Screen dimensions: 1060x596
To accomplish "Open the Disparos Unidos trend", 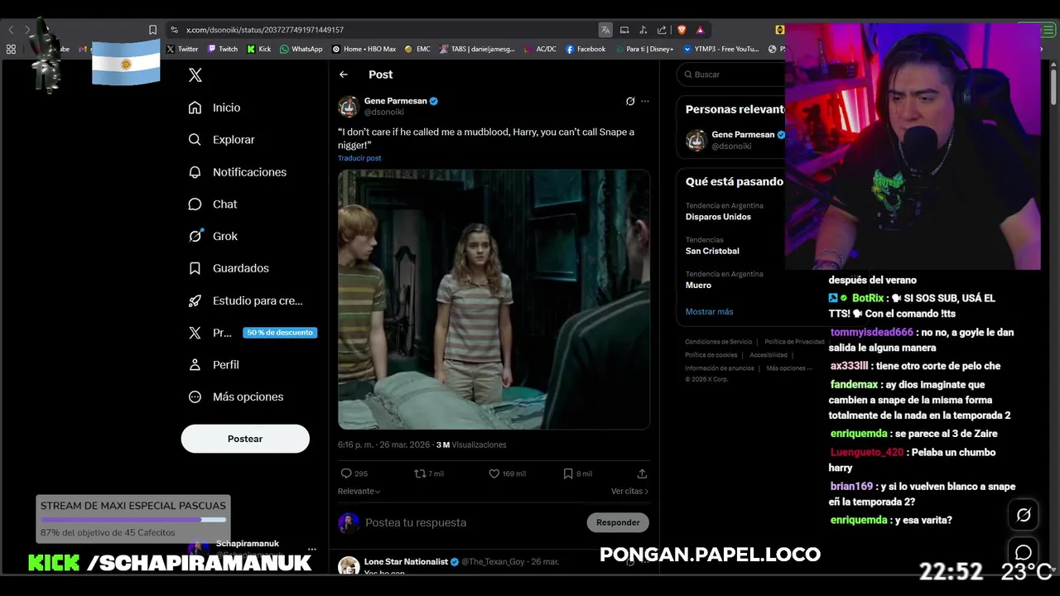I will pyautogui.click(x=718, y=217).
